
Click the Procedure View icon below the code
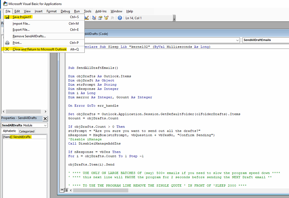point(62,190)
